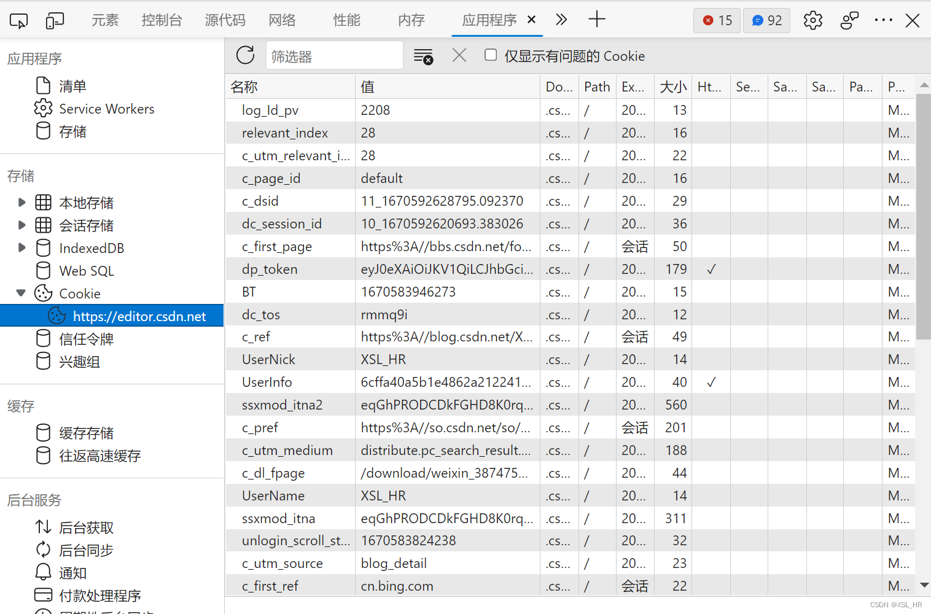The height and width of the screenshot is (614, 931).
Task: Select the unlogin_scroll_st... cookie name
Action: click(296, 540)
